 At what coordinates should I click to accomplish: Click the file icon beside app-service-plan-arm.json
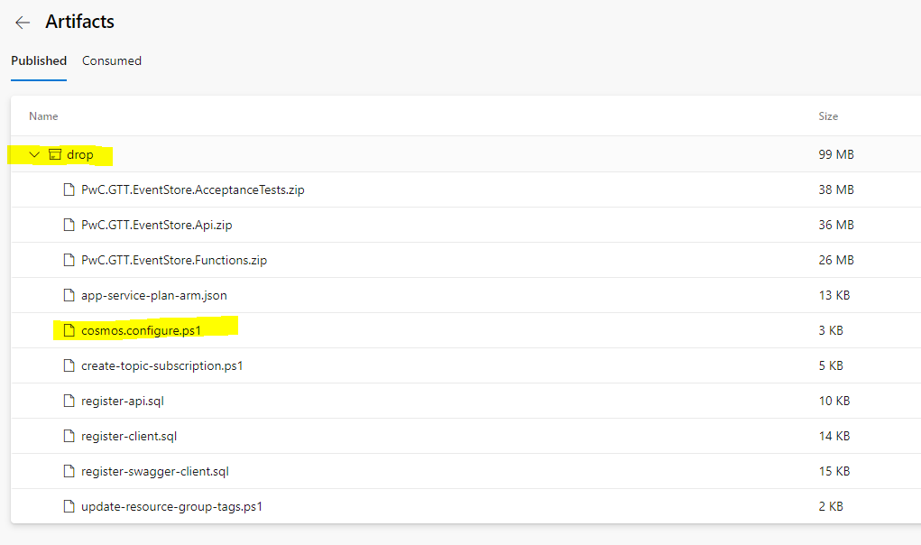69,294
